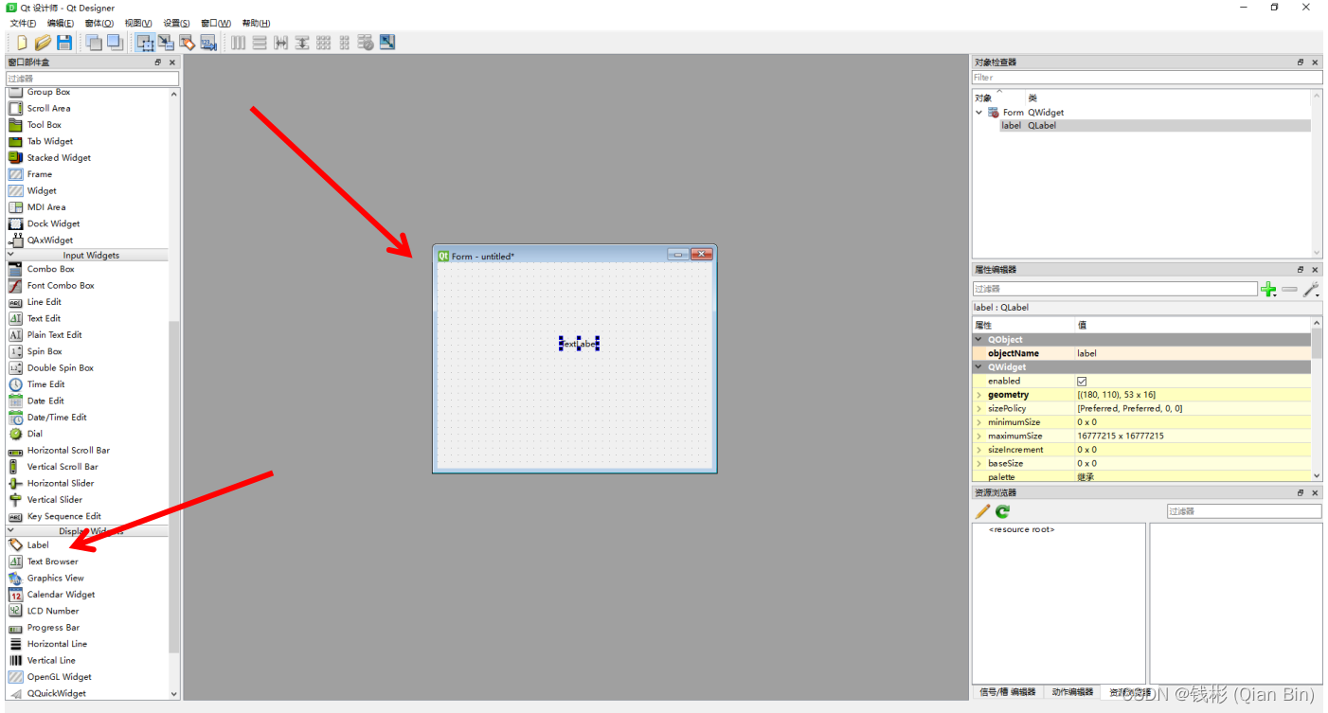Screen dimensions: 1328x713
Task: Click Lay Out Horizontally in Splitter icon
Action: (281, 43)
